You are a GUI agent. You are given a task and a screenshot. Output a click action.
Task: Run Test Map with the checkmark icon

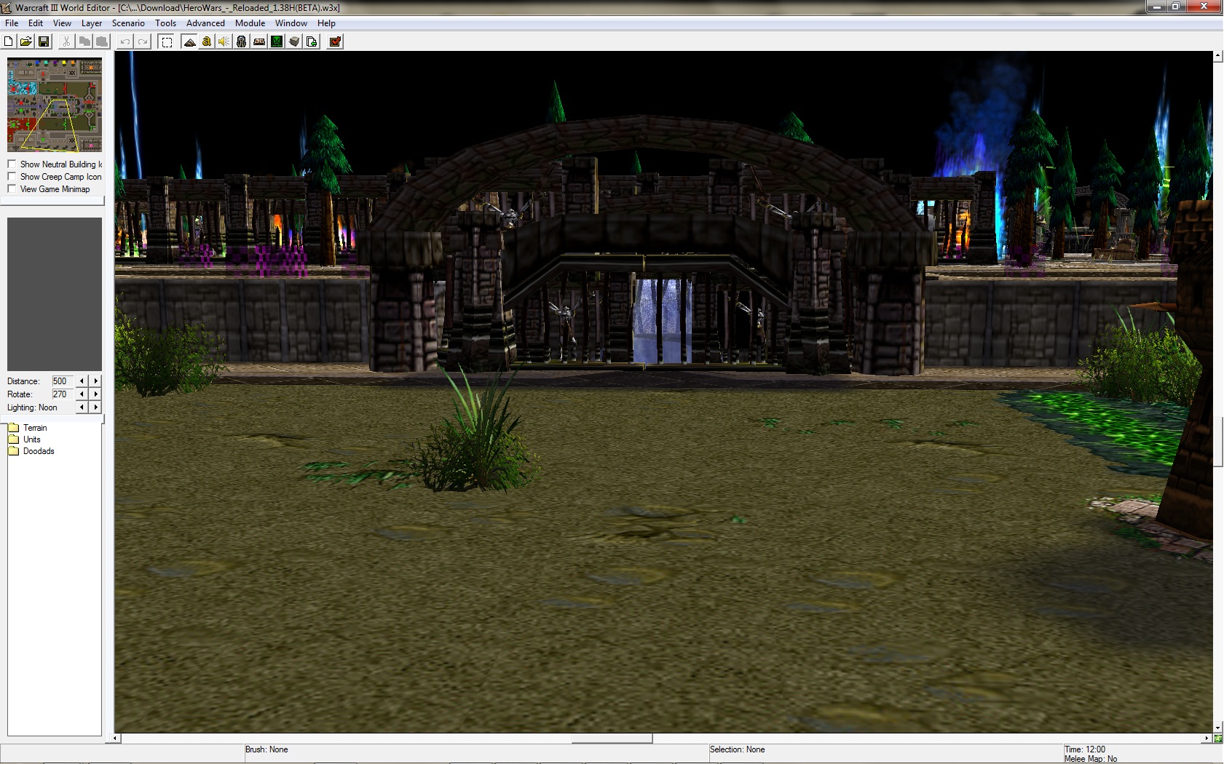[335, 41]
